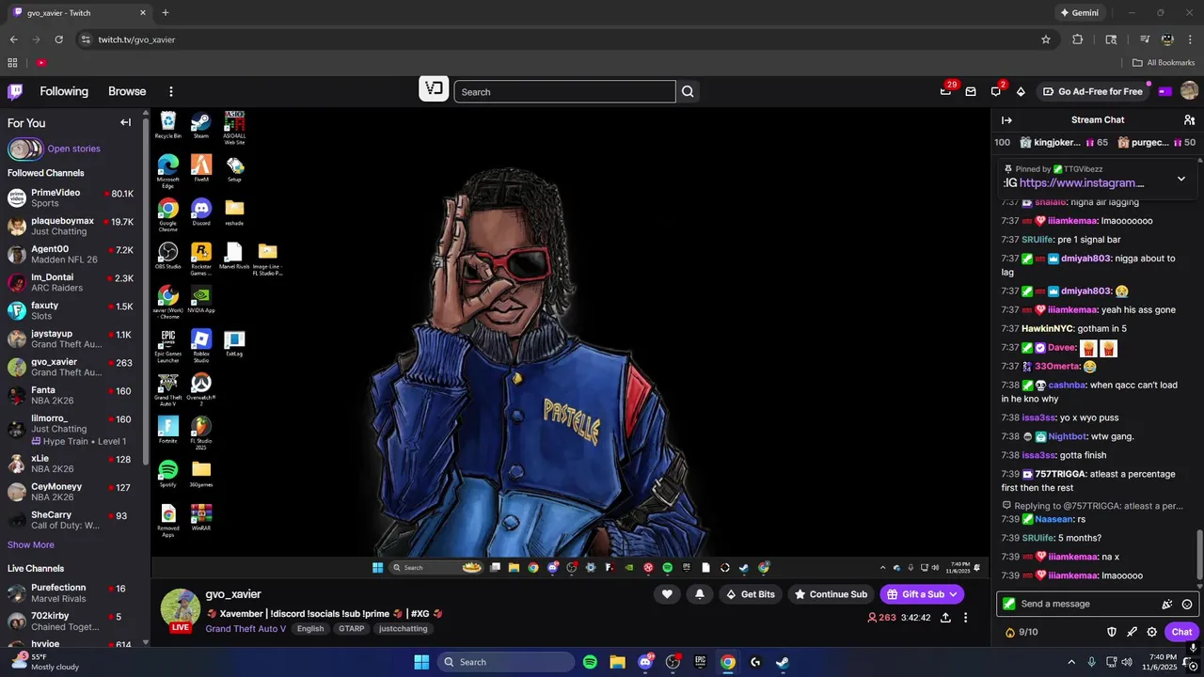Viewport: 1204px width, 677px height.
Task: Open a new browser tab
Action: pos(166,13)
